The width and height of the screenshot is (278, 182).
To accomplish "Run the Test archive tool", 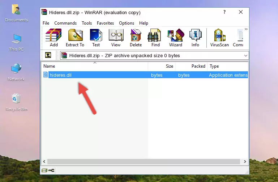I will tap(96, 38).
